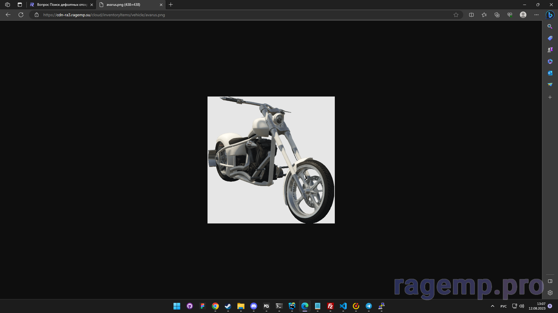Open sidebar Shopping tag icon
The width and height of the screenshot is (558, 313).
pos(550,38)
